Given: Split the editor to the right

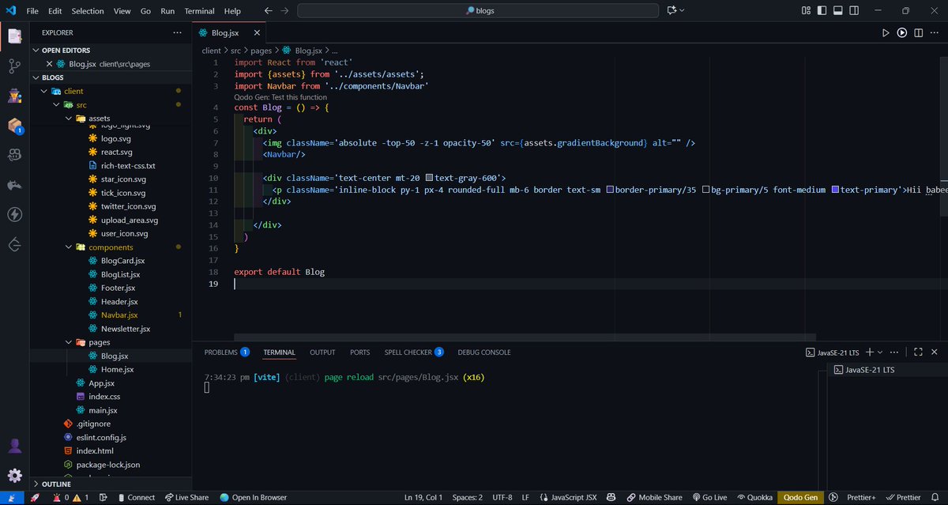Looking at the screenshot, I should point(919,33).
